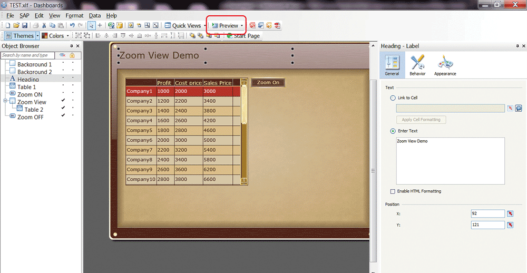Click the Undo arrow icon
This screenshot has width=527, height=273.
72,25
